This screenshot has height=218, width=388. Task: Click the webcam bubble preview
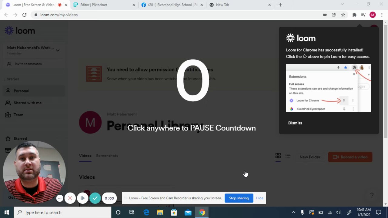point(34,172)
